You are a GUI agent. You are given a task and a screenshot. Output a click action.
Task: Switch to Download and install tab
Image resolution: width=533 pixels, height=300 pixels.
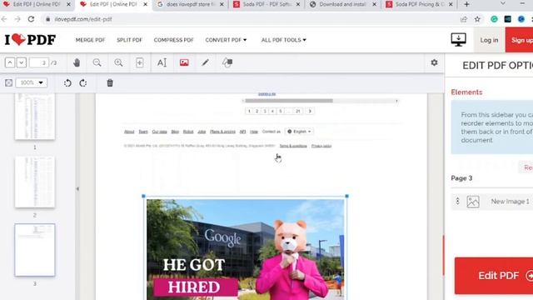(x=344, y=4)
